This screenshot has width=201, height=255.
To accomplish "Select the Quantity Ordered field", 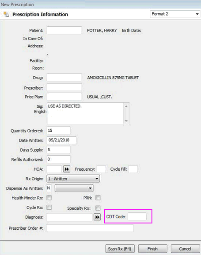I will (59, 130).
